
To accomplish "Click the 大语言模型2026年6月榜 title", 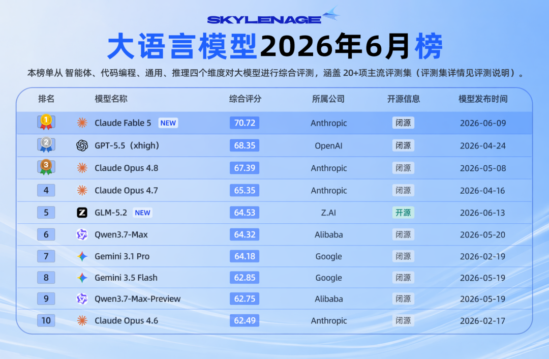I will [x=275, y=47].
